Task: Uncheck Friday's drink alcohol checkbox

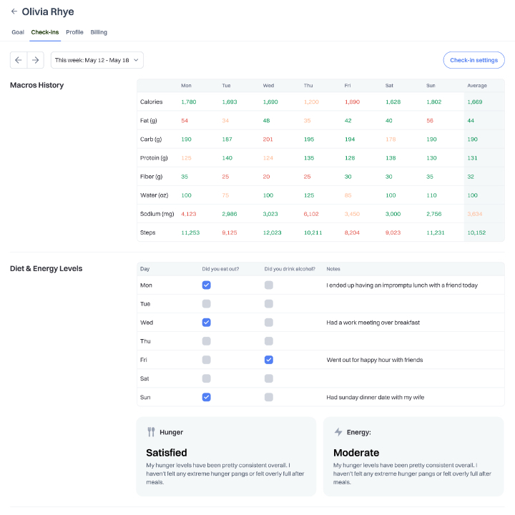Action: [268, 360]
